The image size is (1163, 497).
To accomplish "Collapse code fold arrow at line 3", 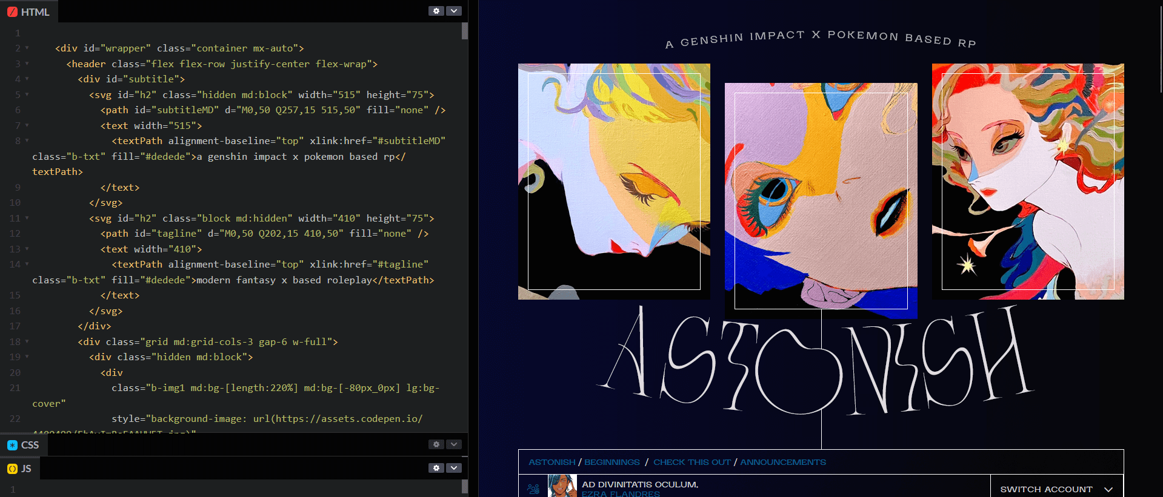I will tap(27, 64).
